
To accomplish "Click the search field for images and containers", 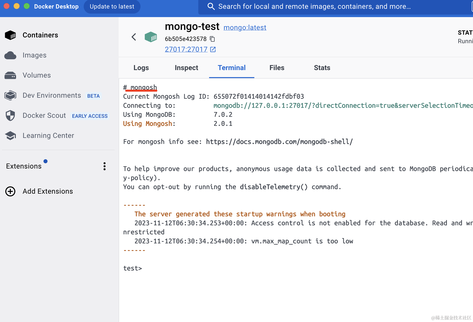I will [314, 7].
